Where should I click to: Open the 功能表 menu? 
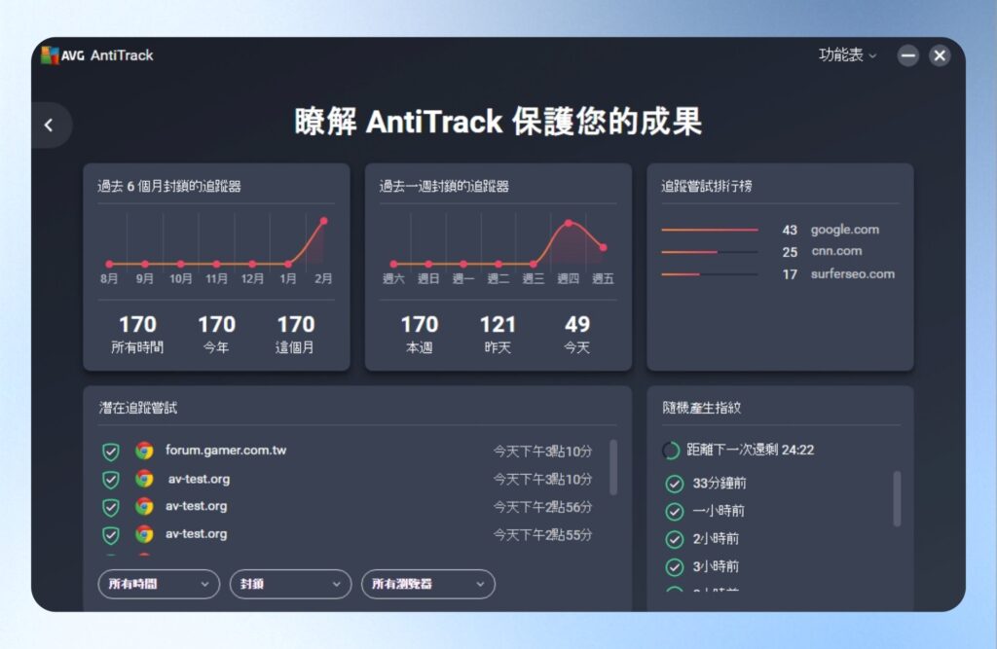[848, 55]
